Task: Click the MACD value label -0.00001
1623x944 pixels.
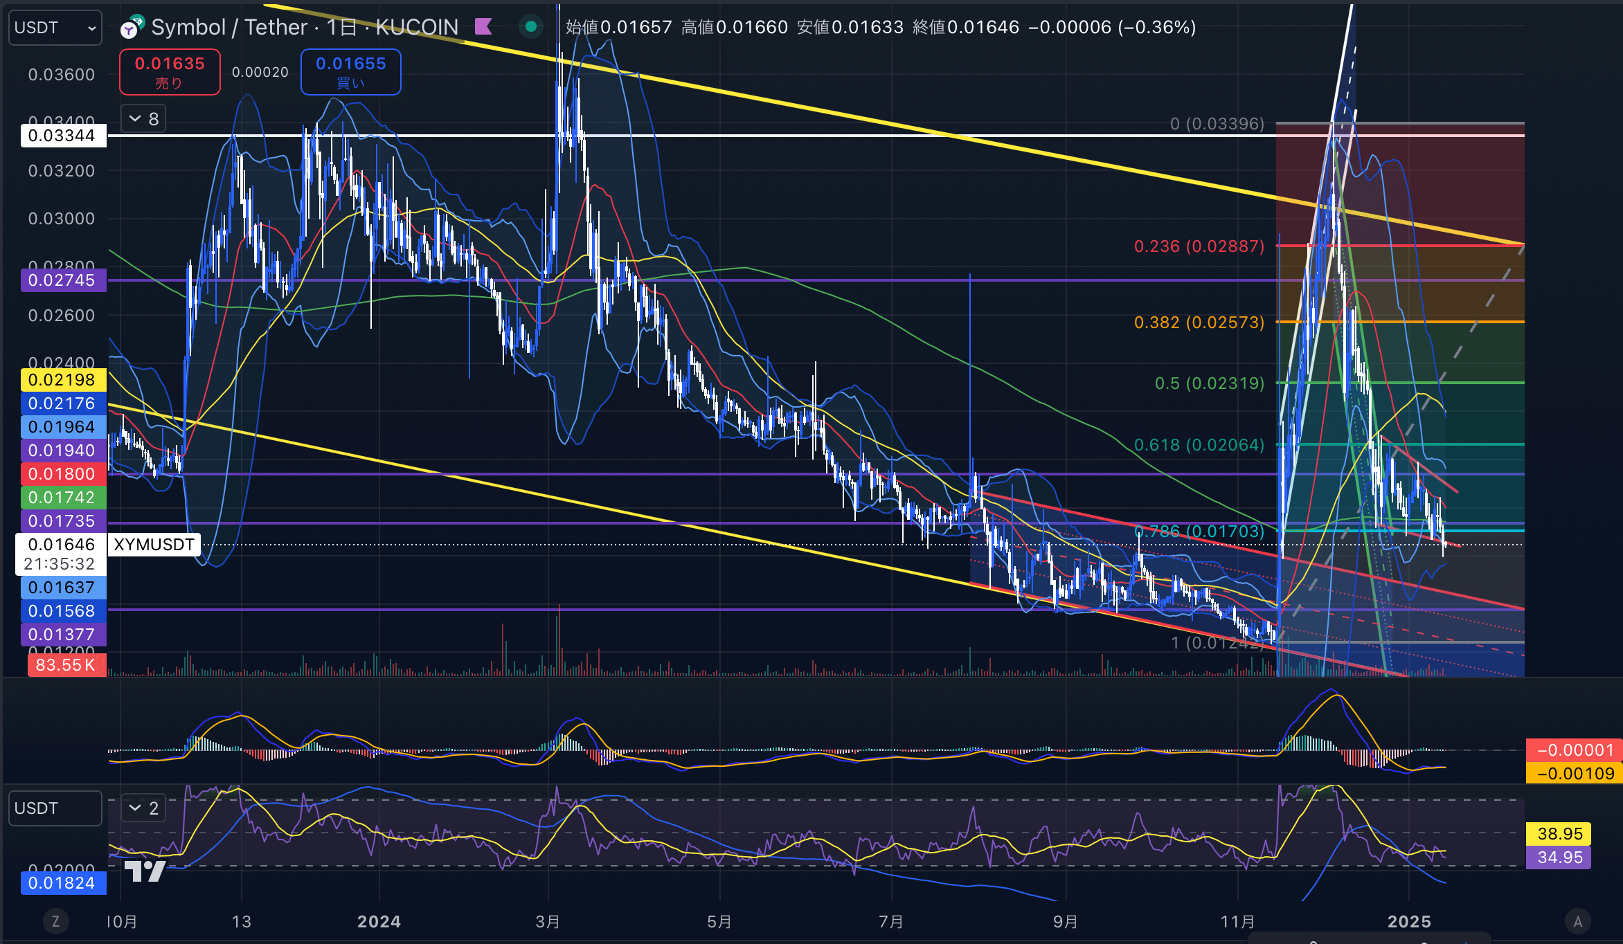Action: pyautogui.click(x=1575, y=750)
